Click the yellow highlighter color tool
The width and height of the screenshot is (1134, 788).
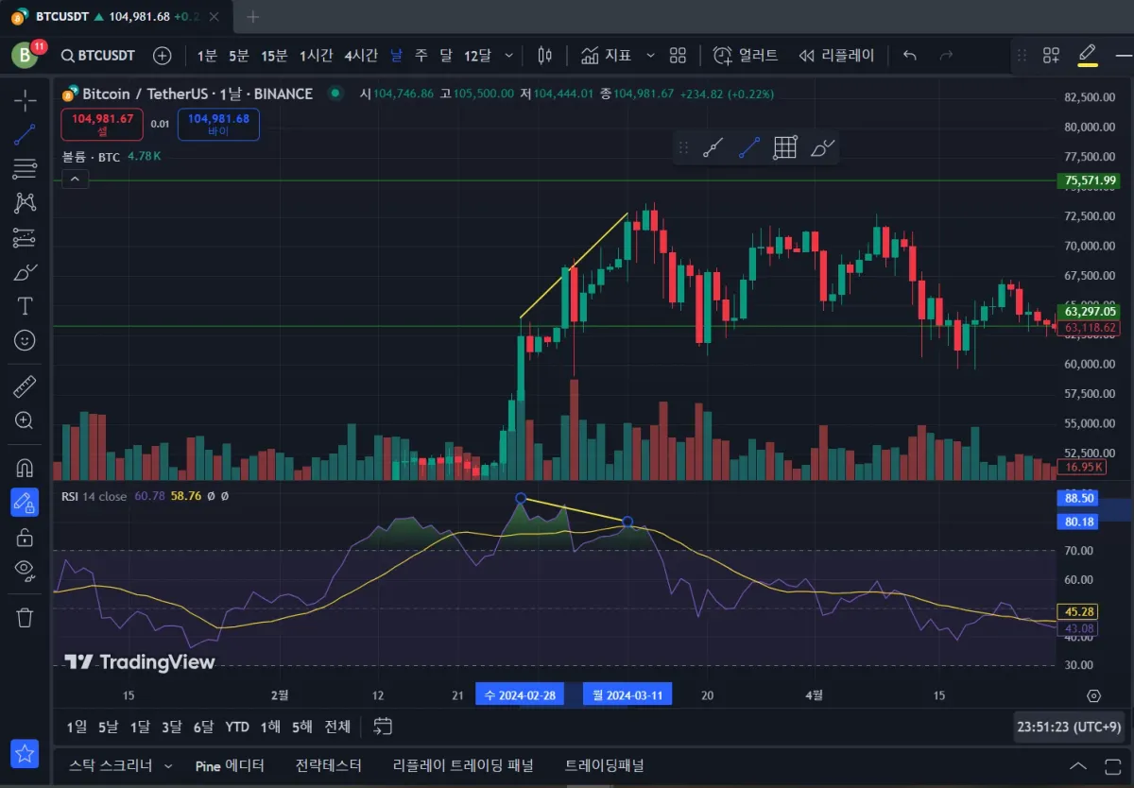(1088, 55)
